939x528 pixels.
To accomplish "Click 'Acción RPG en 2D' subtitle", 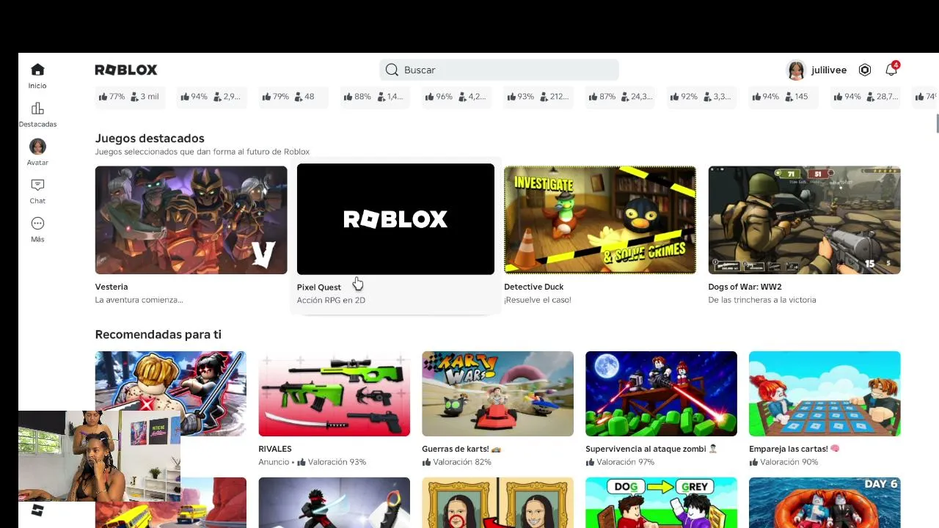I will [x=331, y=300].
